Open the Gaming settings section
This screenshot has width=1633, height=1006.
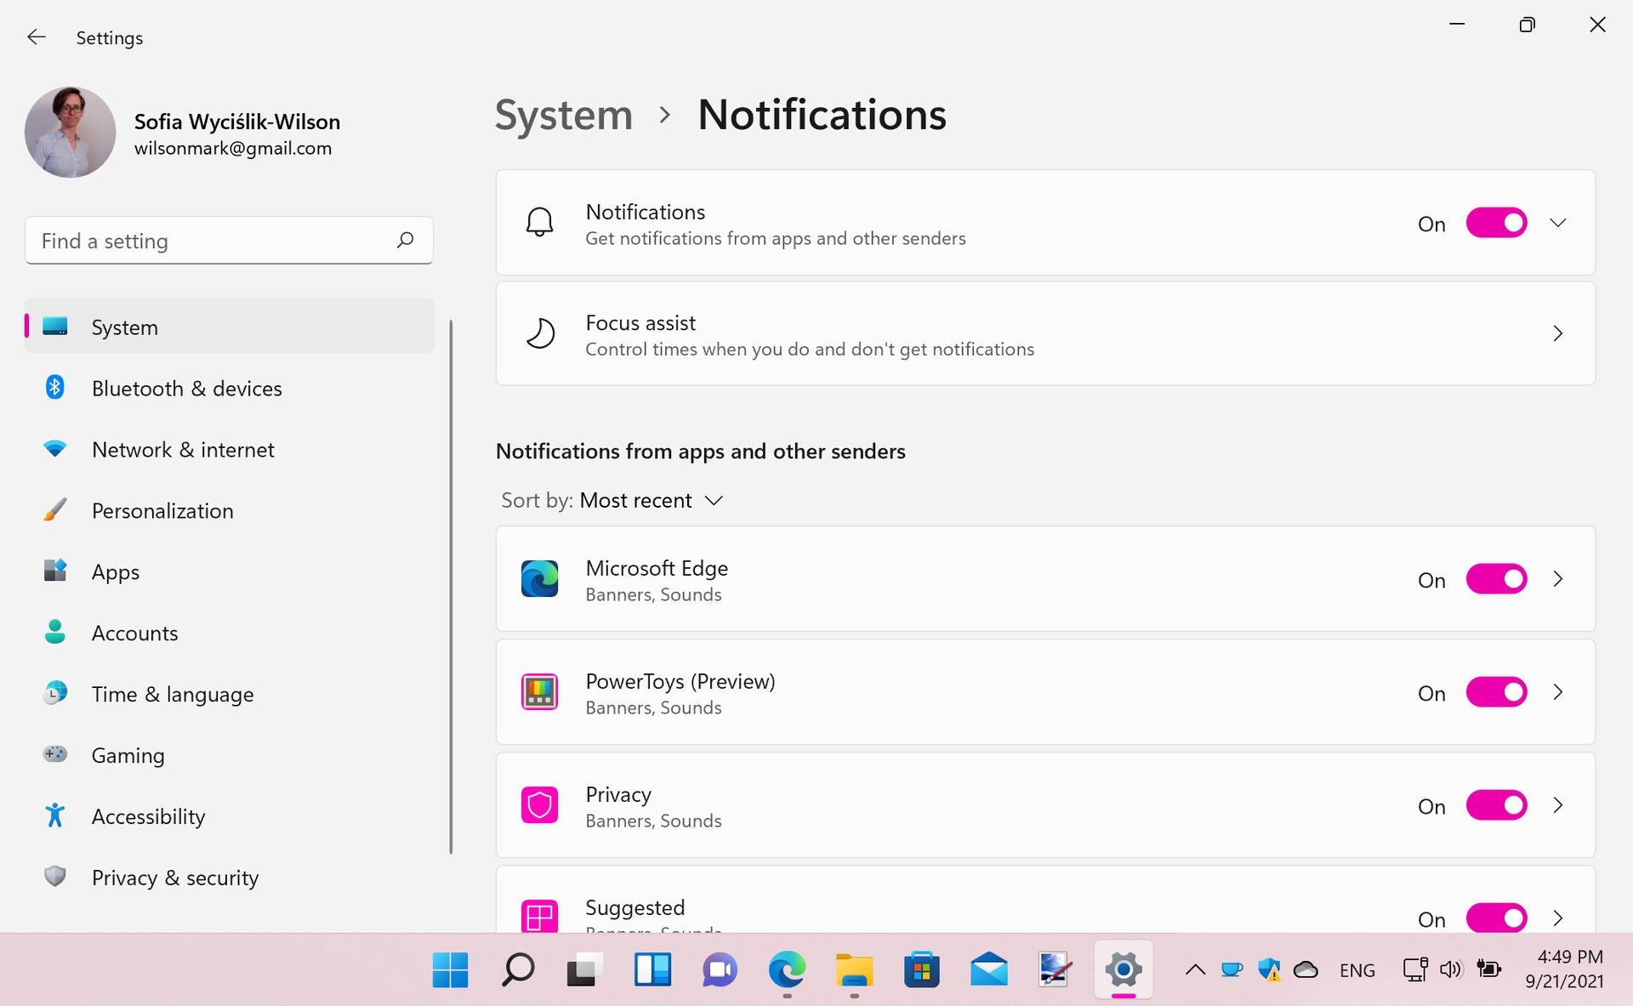128,755
